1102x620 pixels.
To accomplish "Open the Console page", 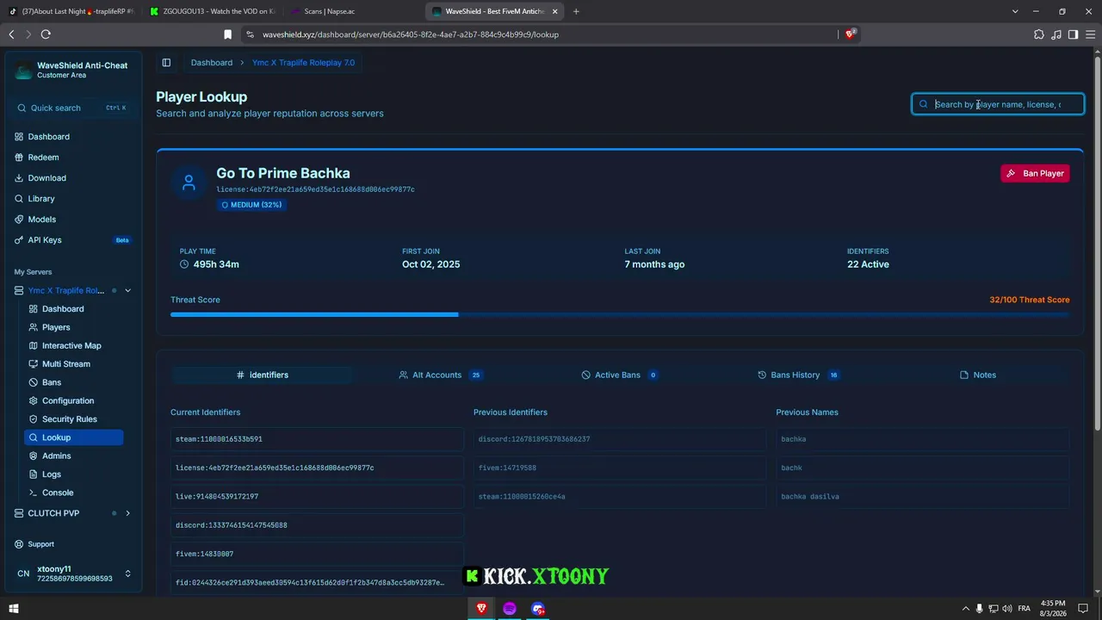I will [58, 493].
